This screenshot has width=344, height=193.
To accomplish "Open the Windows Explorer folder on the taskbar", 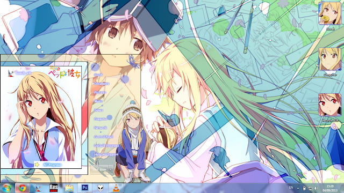I will [69, 188].
